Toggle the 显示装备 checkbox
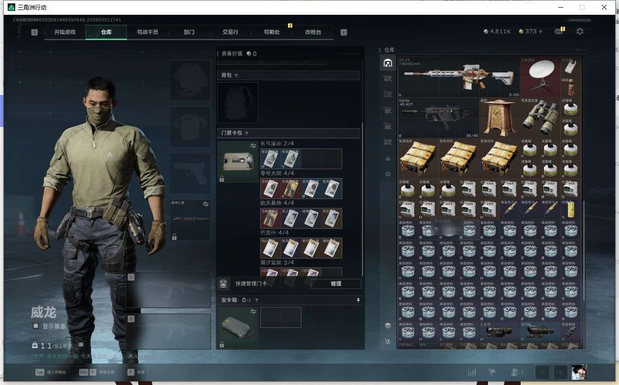The image size is (619, 385). click(x=36, y=326)
